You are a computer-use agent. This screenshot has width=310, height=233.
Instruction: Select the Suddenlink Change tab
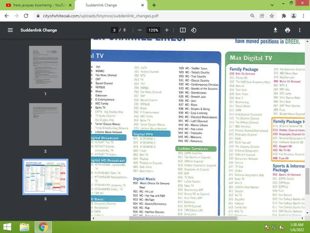coord(111,5)
